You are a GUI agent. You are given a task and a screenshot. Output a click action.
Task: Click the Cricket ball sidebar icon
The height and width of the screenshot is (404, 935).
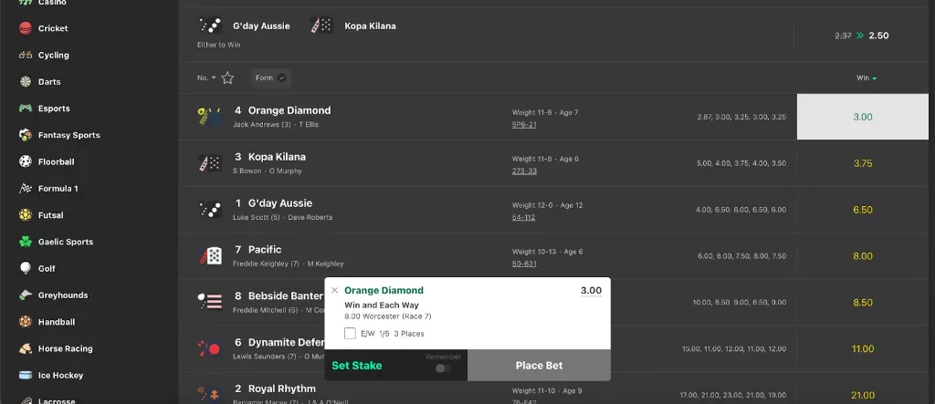[x=26, y=28]
